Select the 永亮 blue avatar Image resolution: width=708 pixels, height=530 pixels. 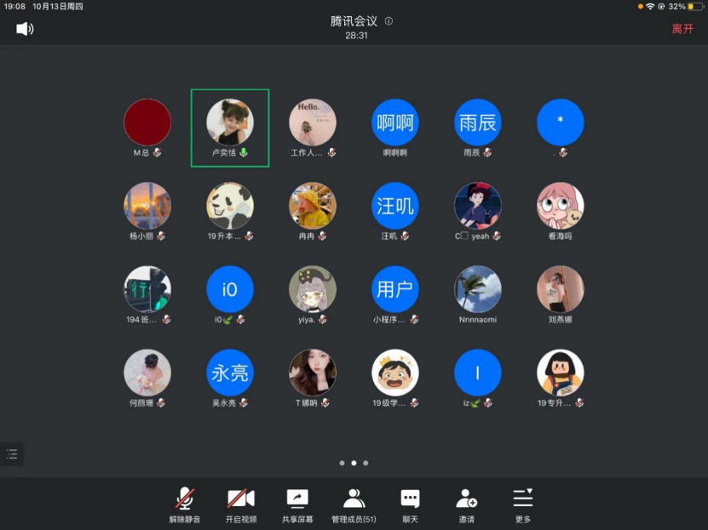[x=230, y=373]
